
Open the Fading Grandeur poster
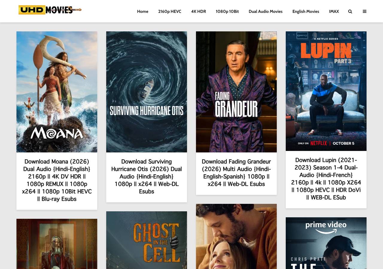tap(236, 92)
